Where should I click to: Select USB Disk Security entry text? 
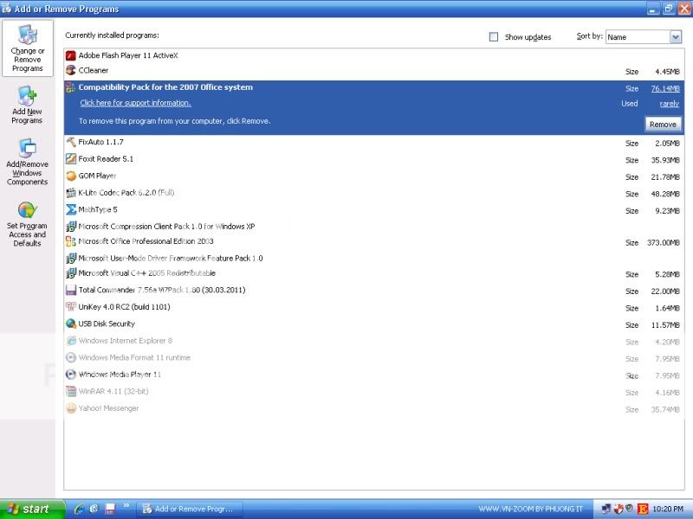pos(107,324)
